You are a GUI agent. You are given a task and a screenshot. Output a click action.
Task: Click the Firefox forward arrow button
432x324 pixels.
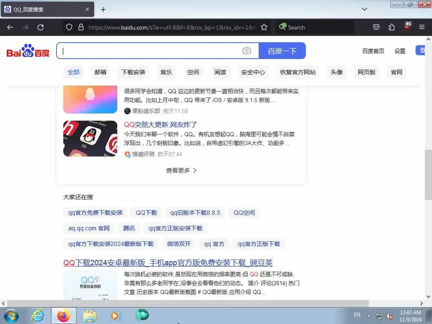[x=25, y=27]
